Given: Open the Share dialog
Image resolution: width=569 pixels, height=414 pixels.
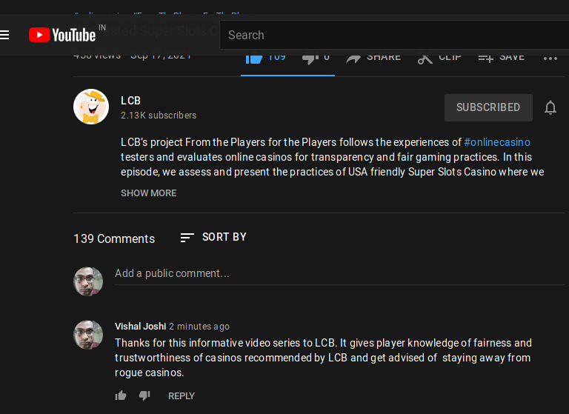Looking at the screenshot, I should pyautogui.click(x=373, y=59).
